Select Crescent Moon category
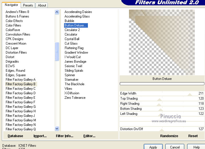 (16, 43)
